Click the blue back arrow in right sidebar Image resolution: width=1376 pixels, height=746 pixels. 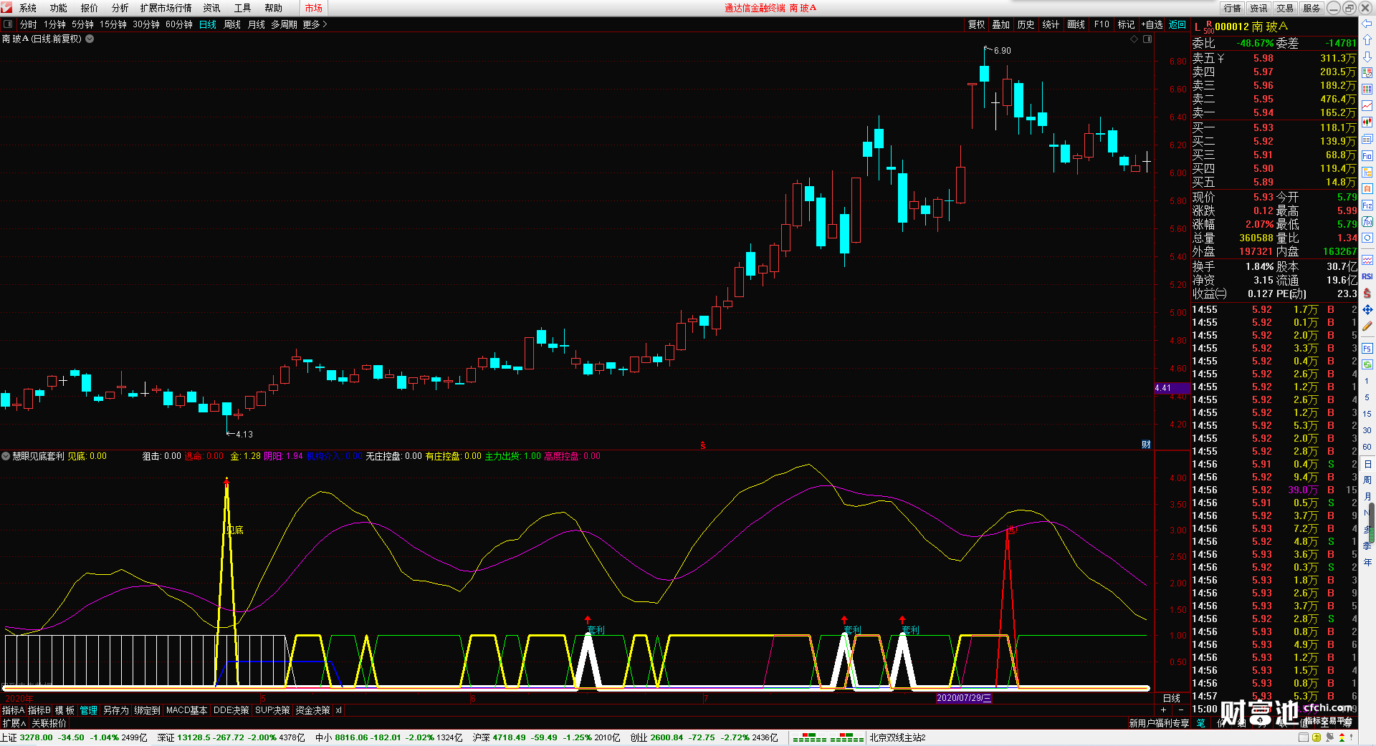pyautogui.click(x=1367, y=24)
